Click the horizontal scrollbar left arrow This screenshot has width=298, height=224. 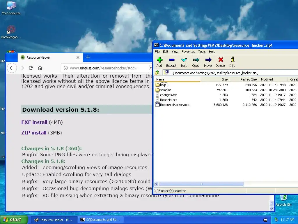(x=156, y=184)
